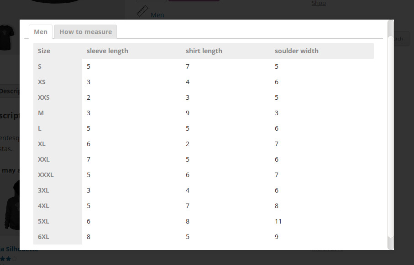Image resolution: width=414 pixels, height=265 pixels.
Task: Click the partially hidden Description tab
Action: point(10,91)
